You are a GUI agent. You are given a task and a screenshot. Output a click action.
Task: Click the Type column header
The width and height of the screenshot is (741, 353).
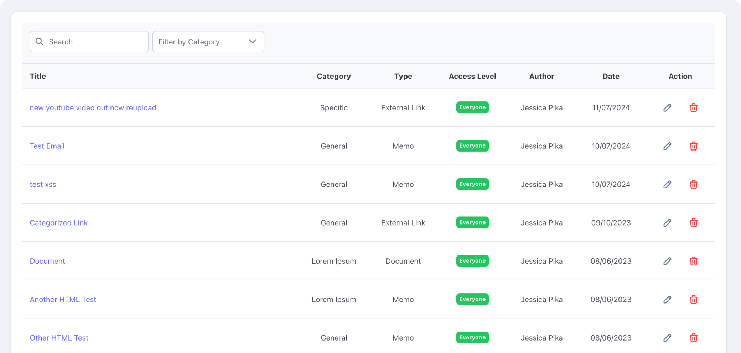[x=403, y=77]
